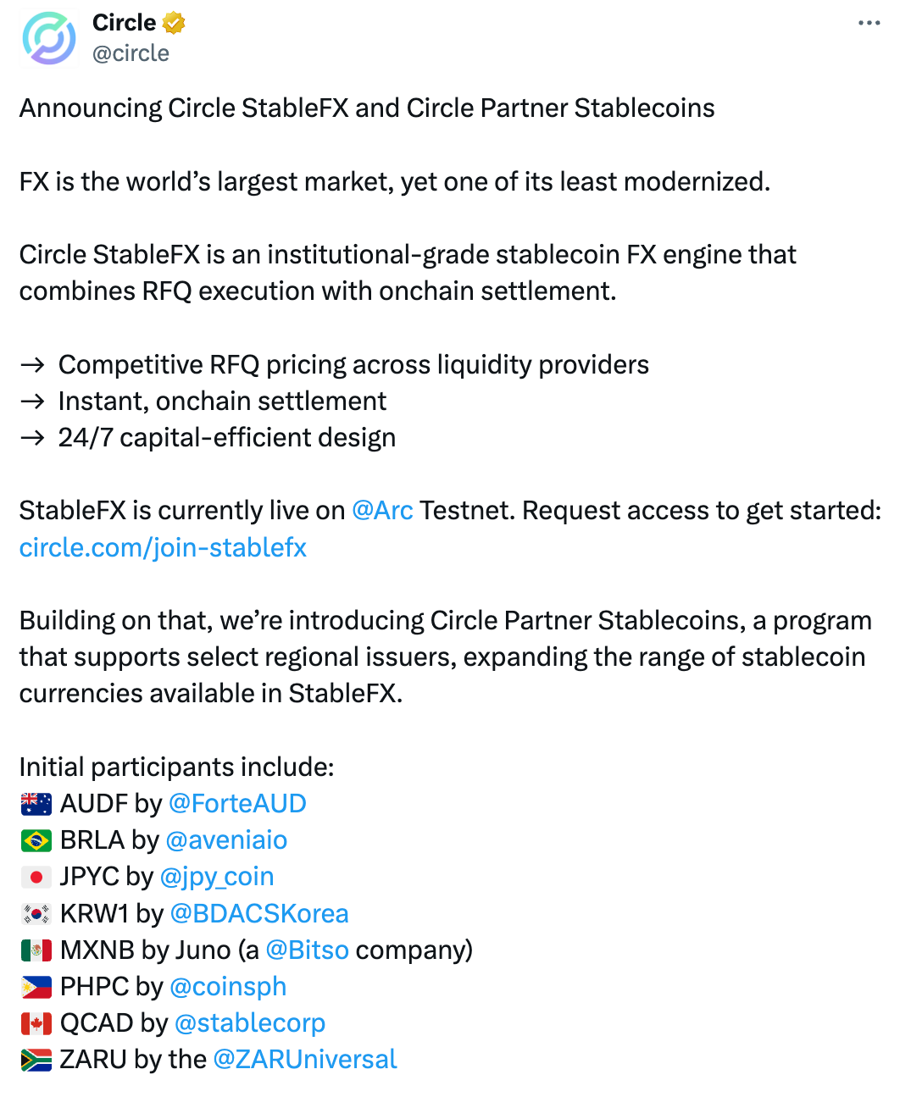This screenshot has width=900, height=1108.
Task: Open the @Arc mention link
Action: [382, 511]
